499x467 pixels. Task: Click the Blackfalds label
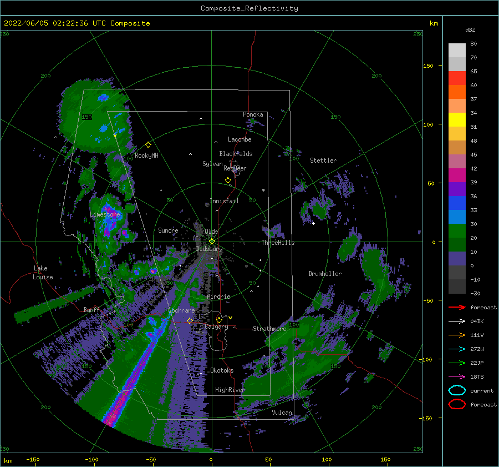pyautogui.click(x=236, y=154)
